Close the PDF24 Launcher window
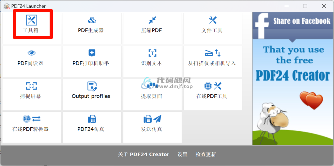Screen dimensions: 334x166 coord(324,6)
